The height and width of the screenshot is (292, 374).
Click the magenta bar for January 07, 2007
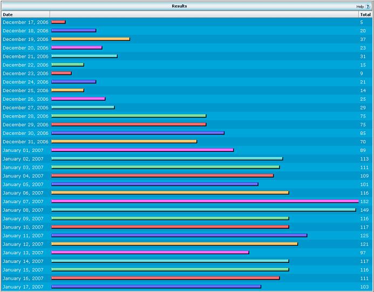(205, 201)
